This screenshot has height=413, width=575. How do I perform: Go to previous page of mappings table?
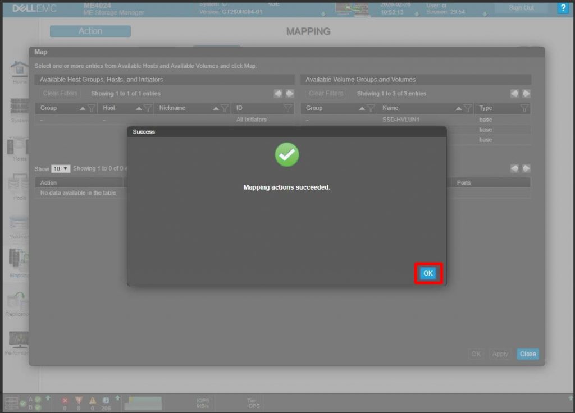pos(514,168)
